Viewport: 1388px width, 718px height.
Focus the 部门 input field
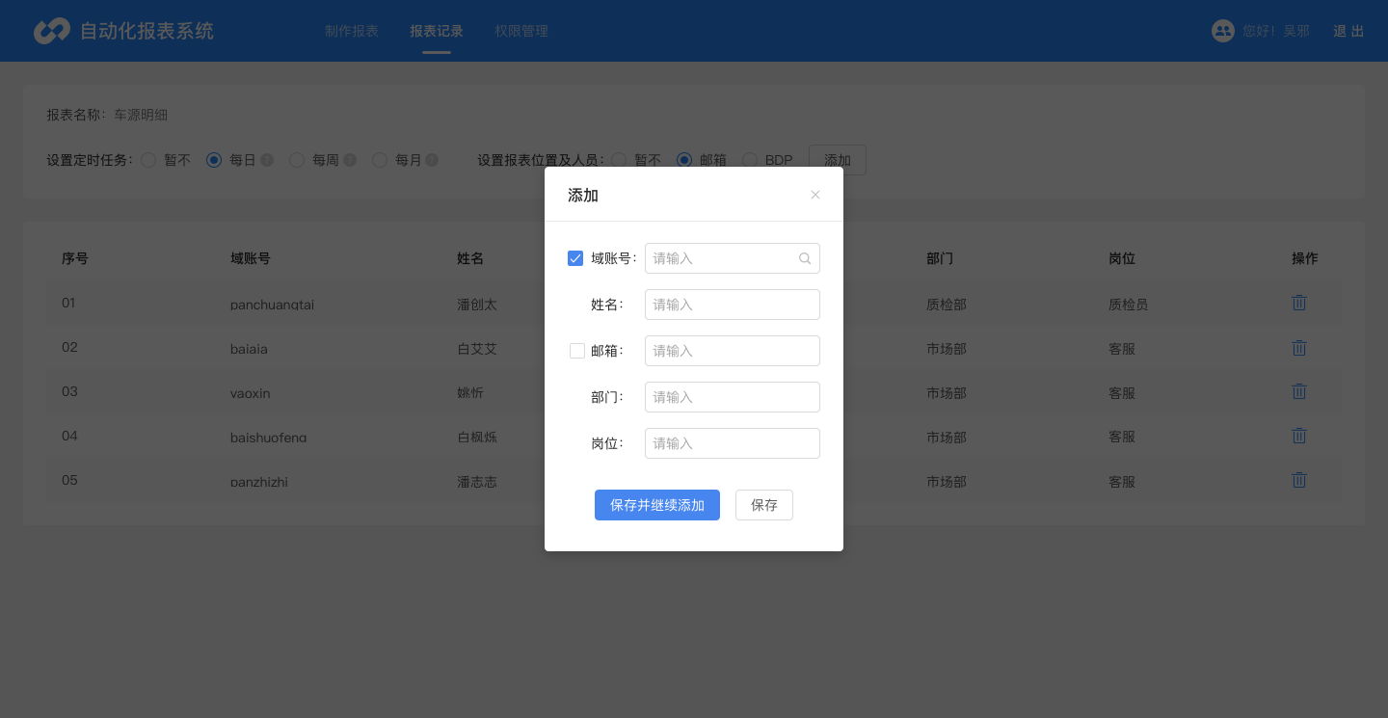733,397
